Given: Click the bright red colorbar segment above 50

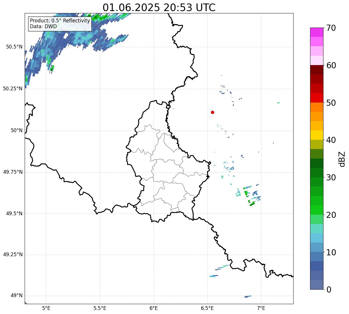Looking at the screenshot, I should click(316, 98).
